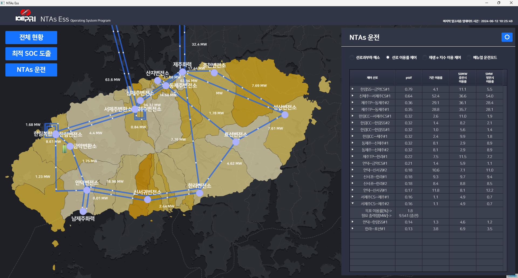
Task: Click the last algorithm update timestamp
Action: pos(478,21)
